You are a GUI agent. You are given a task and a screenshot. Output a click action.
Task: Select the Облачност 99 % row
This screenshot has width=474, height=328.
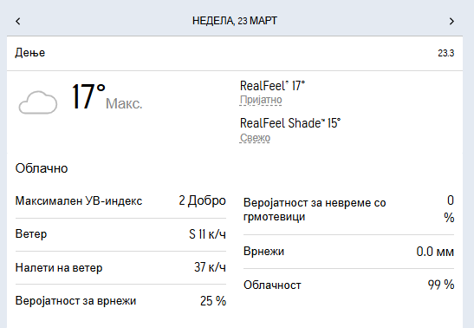click(348, 285)
